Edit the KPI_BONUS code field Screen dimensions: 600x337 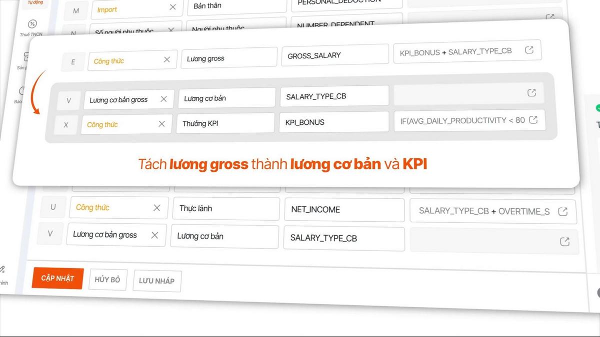coord(334,121)
